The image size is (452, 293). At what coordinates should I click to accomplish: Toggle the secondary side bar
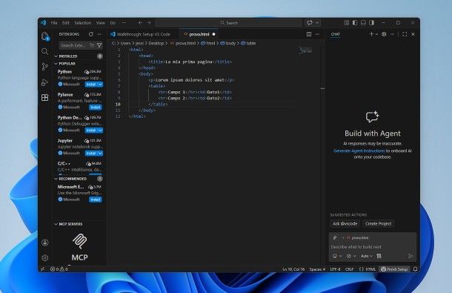[371, 22]
